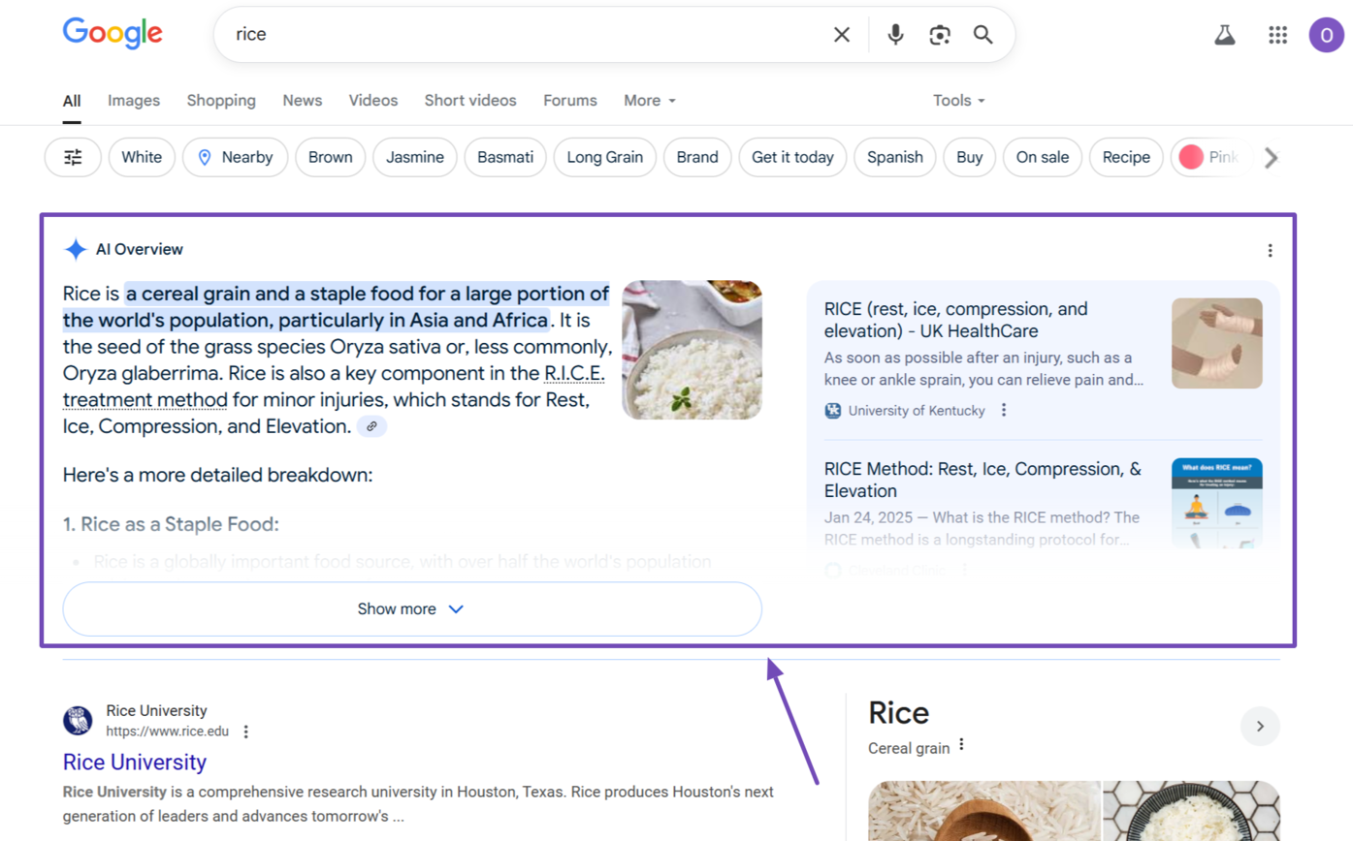Open the Google apps grid
Screen dimensions: 1353x841
click(x=1277, y=35)
